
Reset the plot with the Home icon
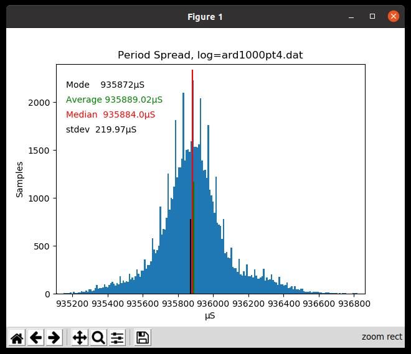coord(17,337)
